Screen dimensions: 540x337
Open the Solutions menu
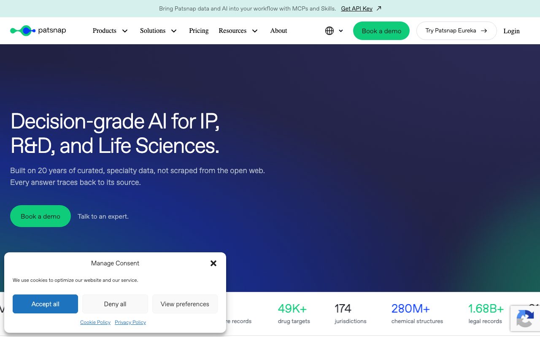click(x=153, y=31)
